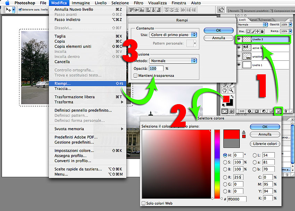Open the Filtro menu
The height and width of the screenshot is (211, 295).
click(138, 3)
